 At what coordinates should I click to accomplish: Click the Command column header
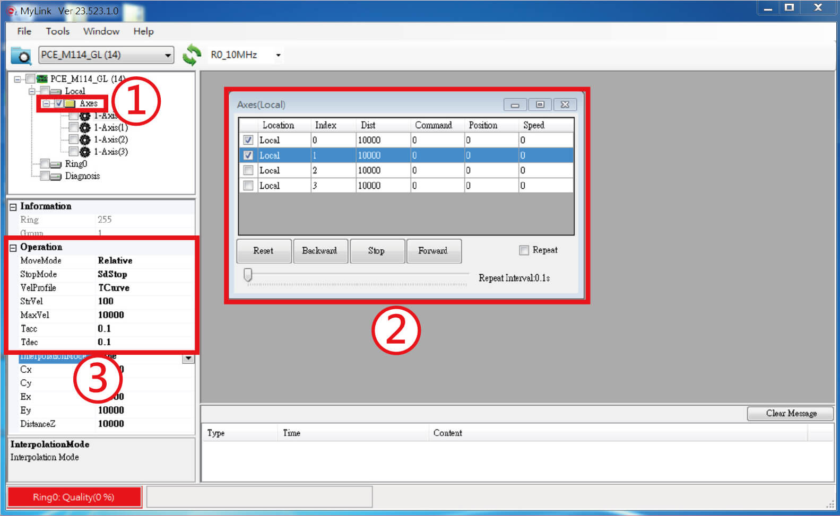tap(438, 126)
